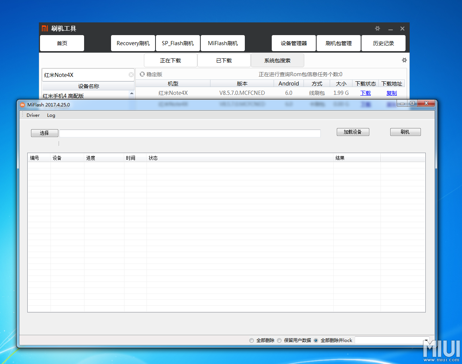This screenshot has width=462, height=364.
Task: Click the 加载设备 load devices button
Action: [x=353, y=132]
